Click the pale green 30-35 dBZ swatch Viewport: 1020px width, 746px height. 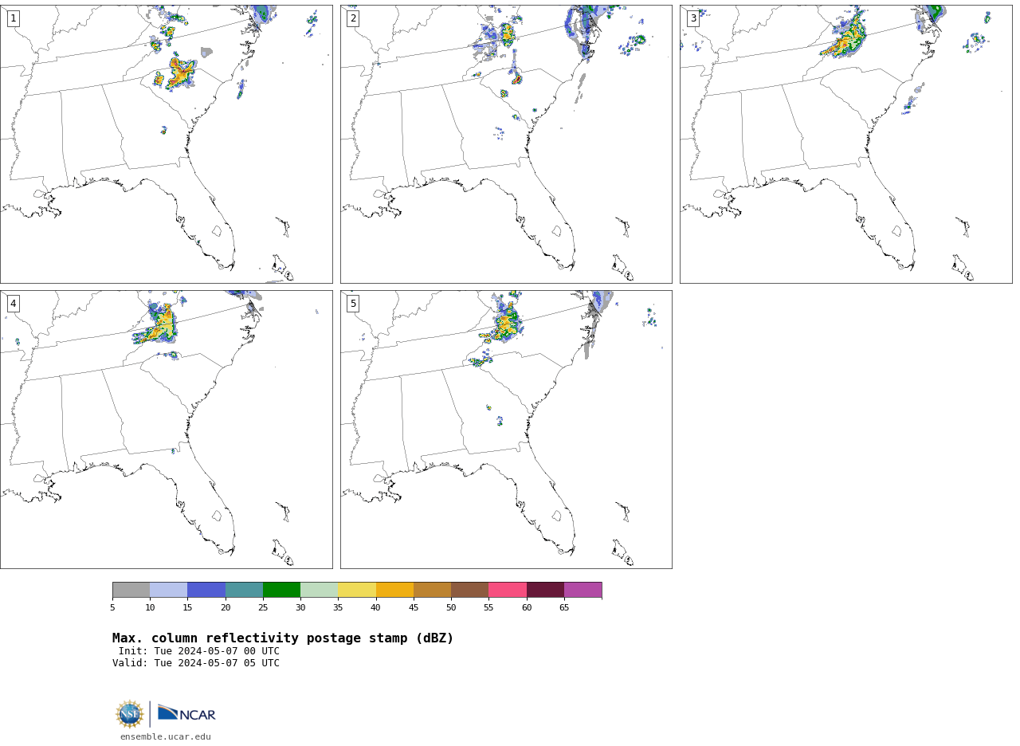tap(320, 590)
